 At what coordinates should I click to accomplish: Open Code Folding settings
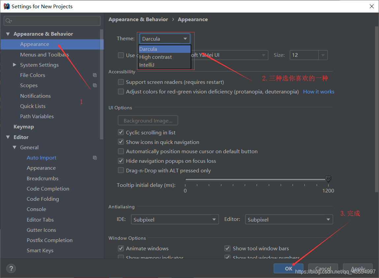[x=43, y=199]
